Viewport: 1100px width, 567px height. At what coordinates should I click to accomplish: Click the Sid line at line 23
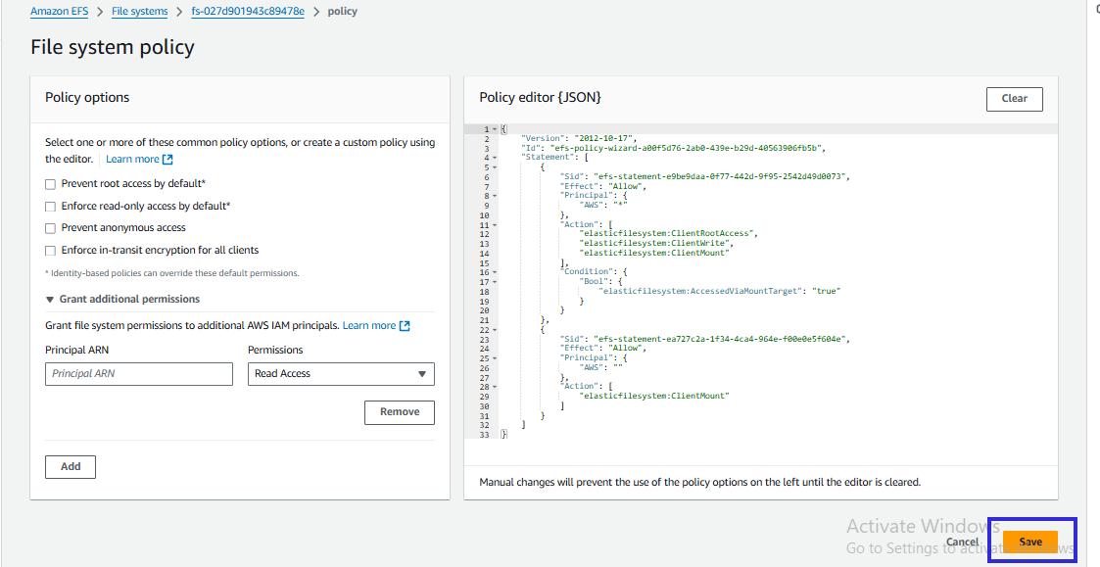point(705,339)
